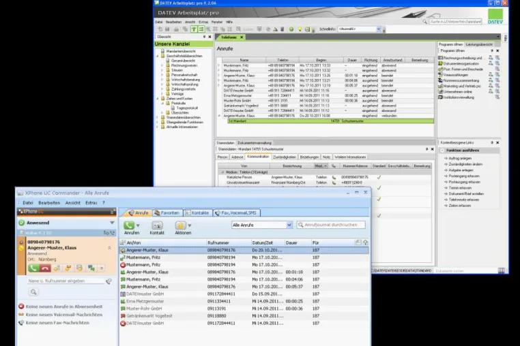Screen dimensions: 520x346
Task: Click the green Anrufen phone icon in XPhone toolbar
Action: [x=129, y=225]
